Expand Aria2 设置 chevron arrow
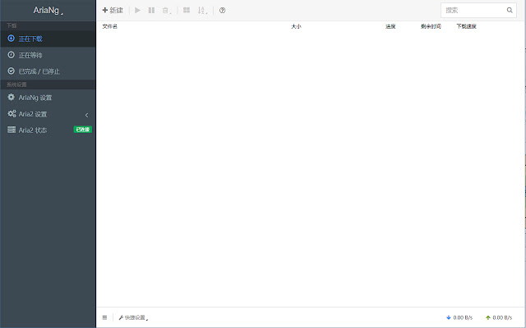The width and height of the screenshot is (526, 328). (x=86, y=115)
